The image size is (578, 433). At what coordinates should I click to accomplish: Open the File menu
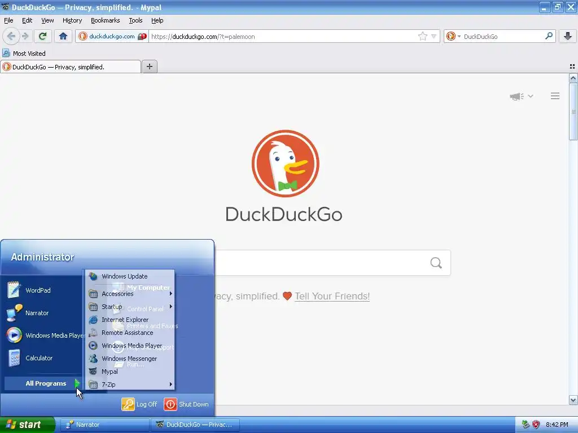pyautogui.click(x=8, y=20)
